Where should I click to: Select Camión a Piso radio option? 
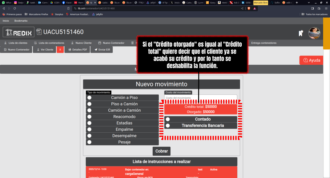point(89,98)
